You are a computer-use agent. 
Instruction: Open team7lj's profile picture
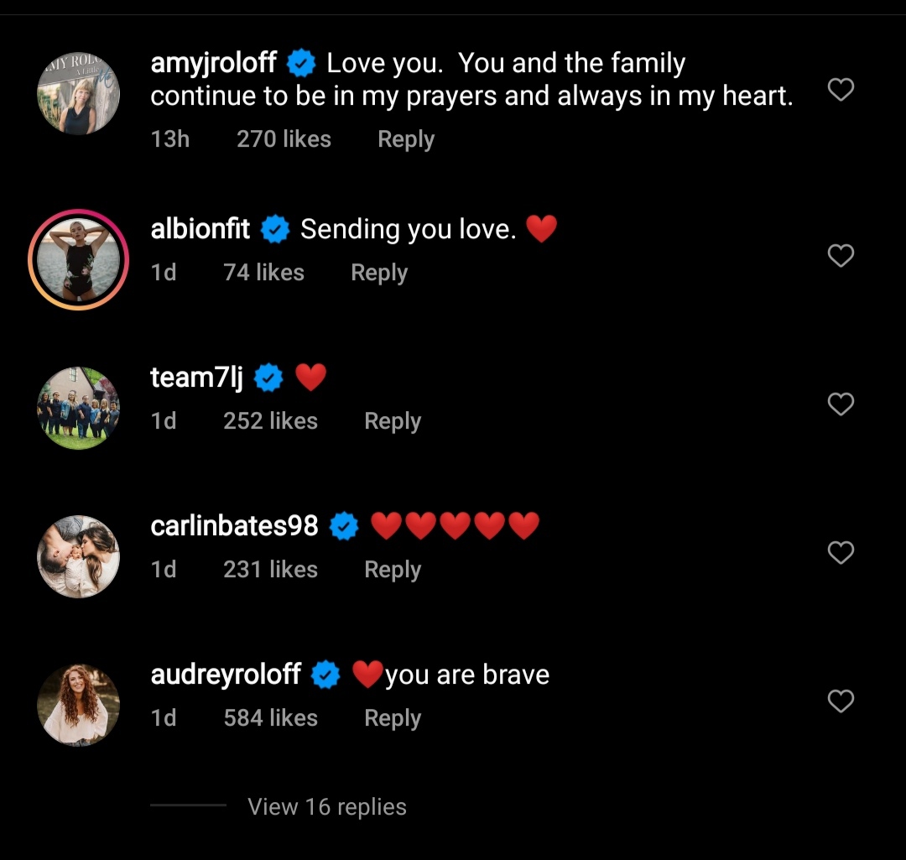tap(78, 408)
